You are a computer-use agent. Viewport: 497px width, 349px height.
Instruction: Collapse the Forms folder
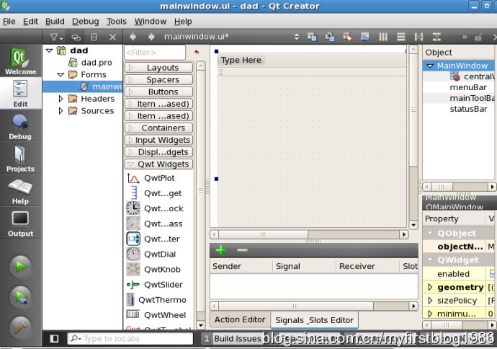point(61,74)
